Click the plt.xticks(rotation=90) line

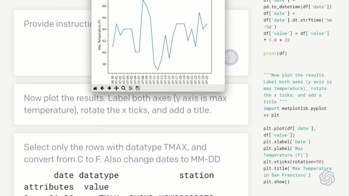pos(294,162)
